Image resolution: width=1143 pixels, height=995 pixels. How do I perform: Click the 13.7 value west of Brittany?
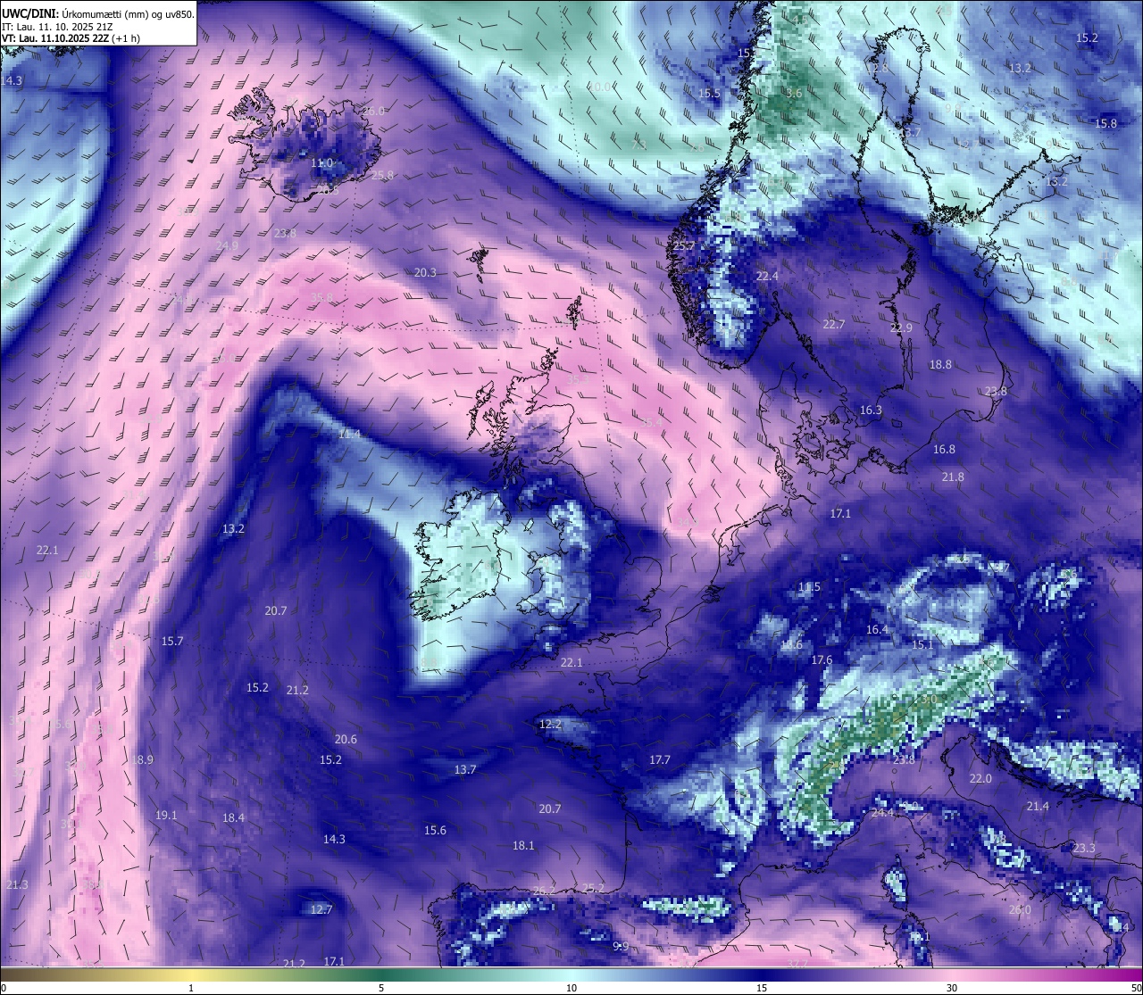click(x=465, y=770)
